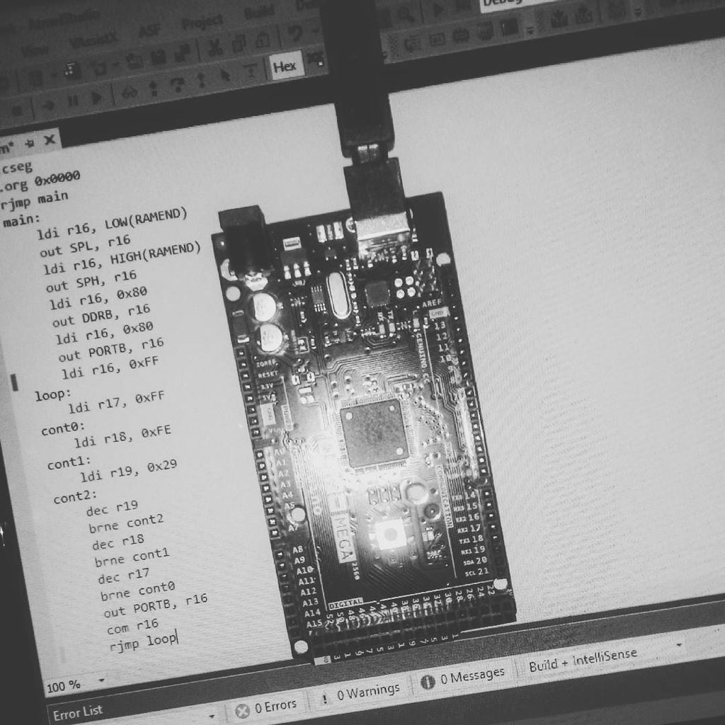The width and height of the screenshot is (725, 725).
Task: Click the Step Out up-arrow icon
Action: tap(201, 80)
